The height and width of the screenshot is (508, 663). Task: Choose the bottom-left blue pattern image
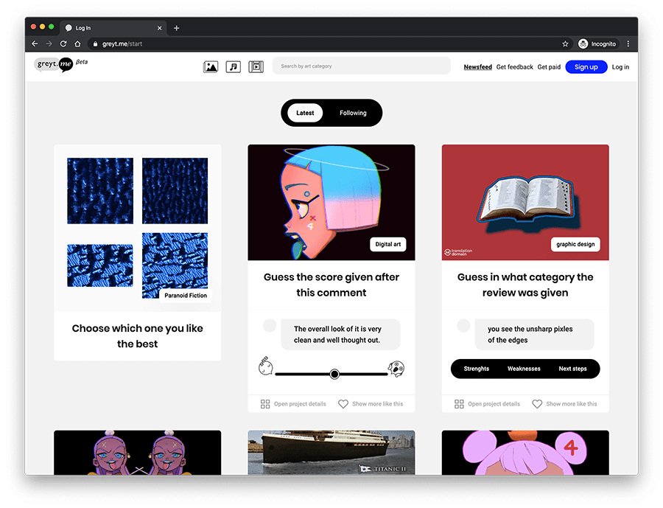point(100,265)
